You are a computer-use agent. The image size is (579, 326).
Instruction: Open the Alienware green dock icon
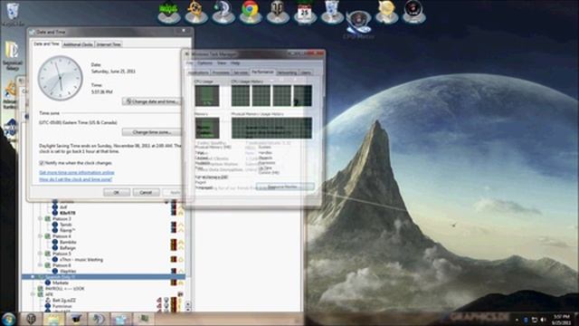point(169,12)
